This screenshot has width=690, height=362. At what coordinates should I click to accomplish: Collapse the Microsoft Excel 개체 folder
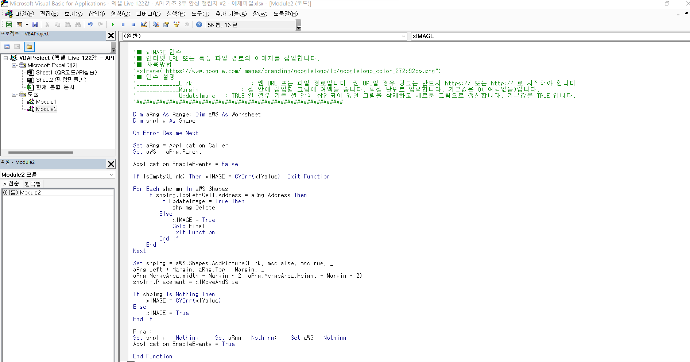(14, 65)
